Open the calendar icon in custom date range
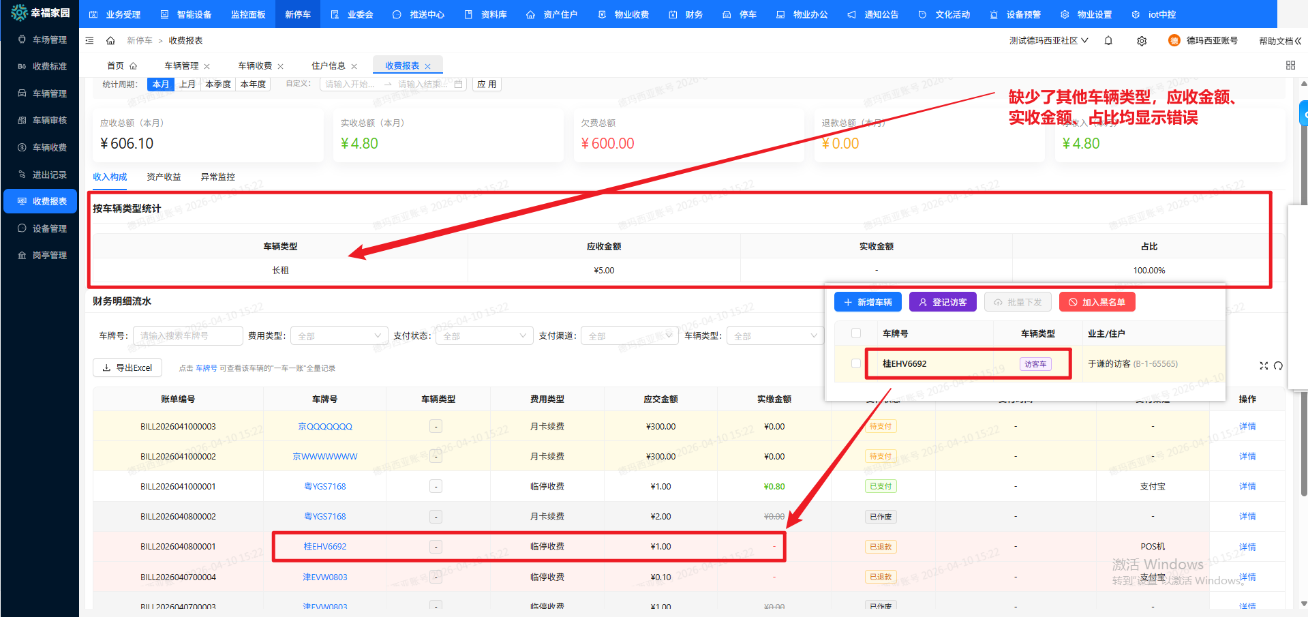Screen dimensions: 1308x617 [459, 85]
